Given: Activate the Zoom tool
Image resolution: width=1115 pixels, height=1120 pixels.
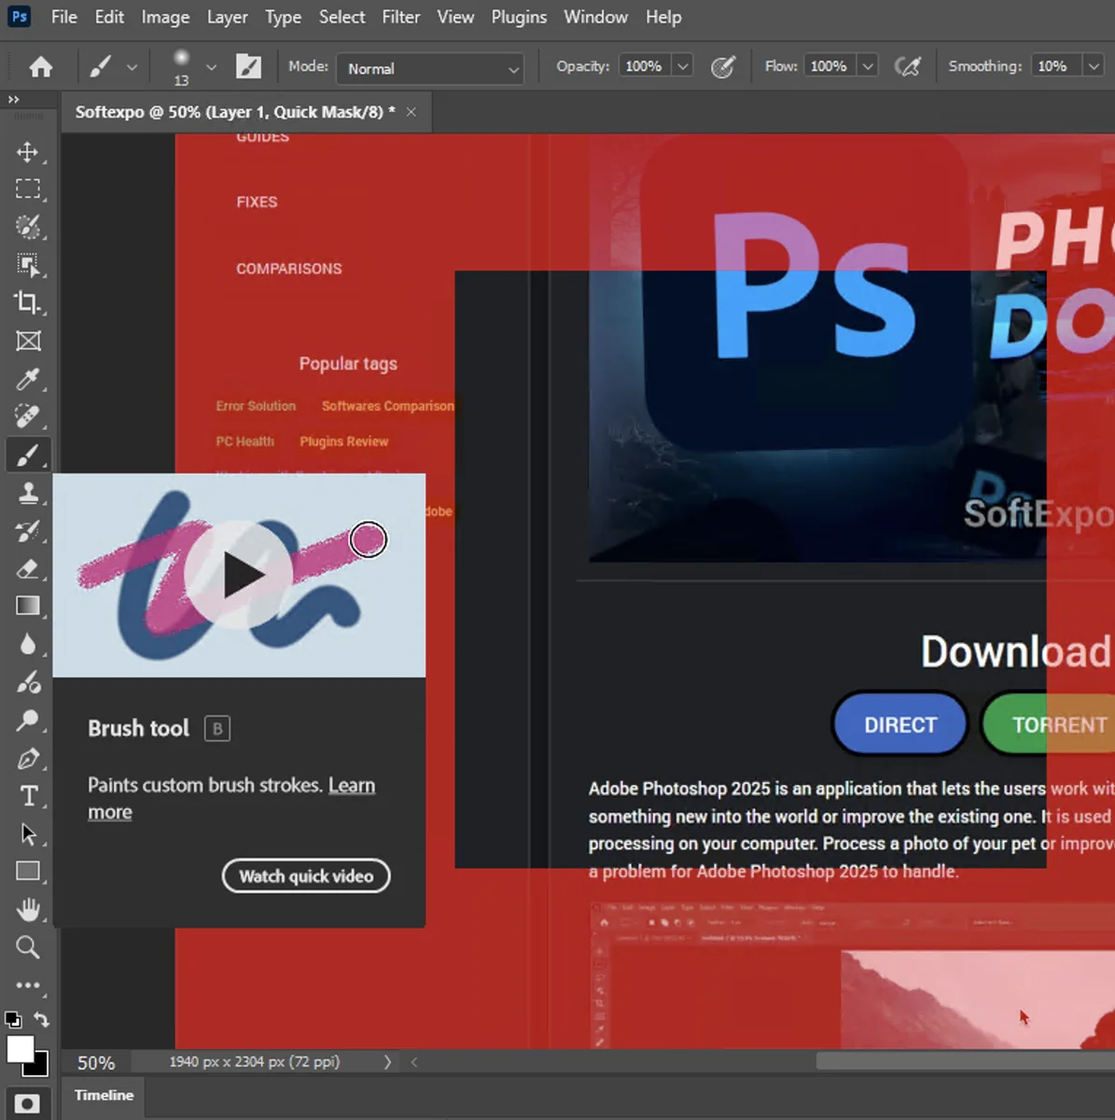Looking at the screenshot, I should pyautogui.click(x=28, y=947).
